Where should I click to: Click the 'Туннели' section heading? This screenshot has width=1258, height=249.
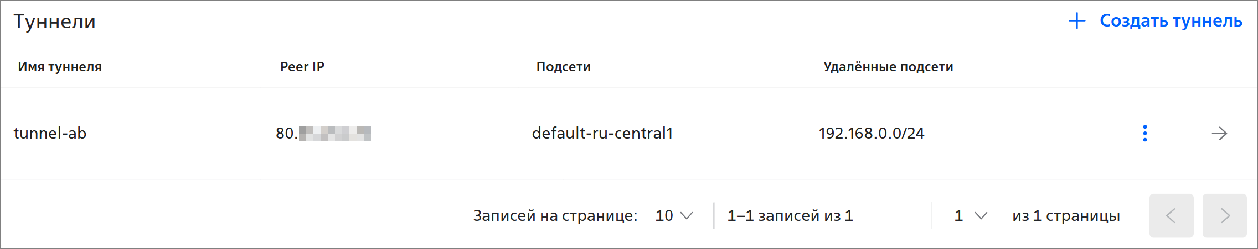click(54, 22)
